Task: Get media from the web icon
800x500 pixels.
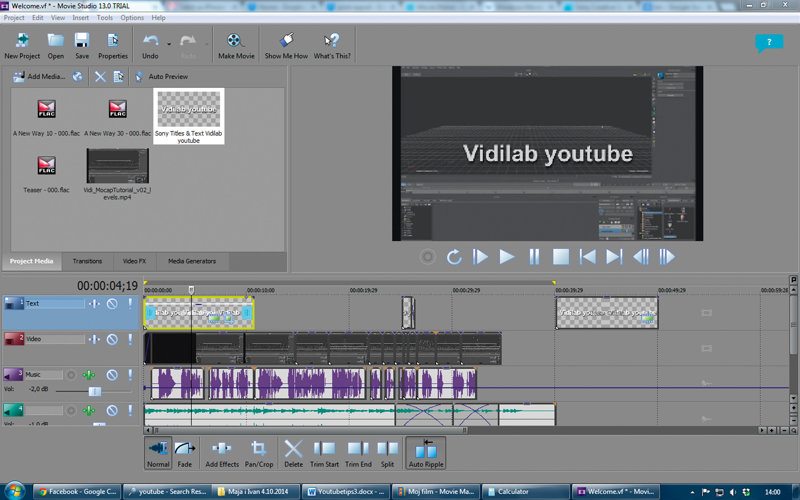Action: coord(78,77)
